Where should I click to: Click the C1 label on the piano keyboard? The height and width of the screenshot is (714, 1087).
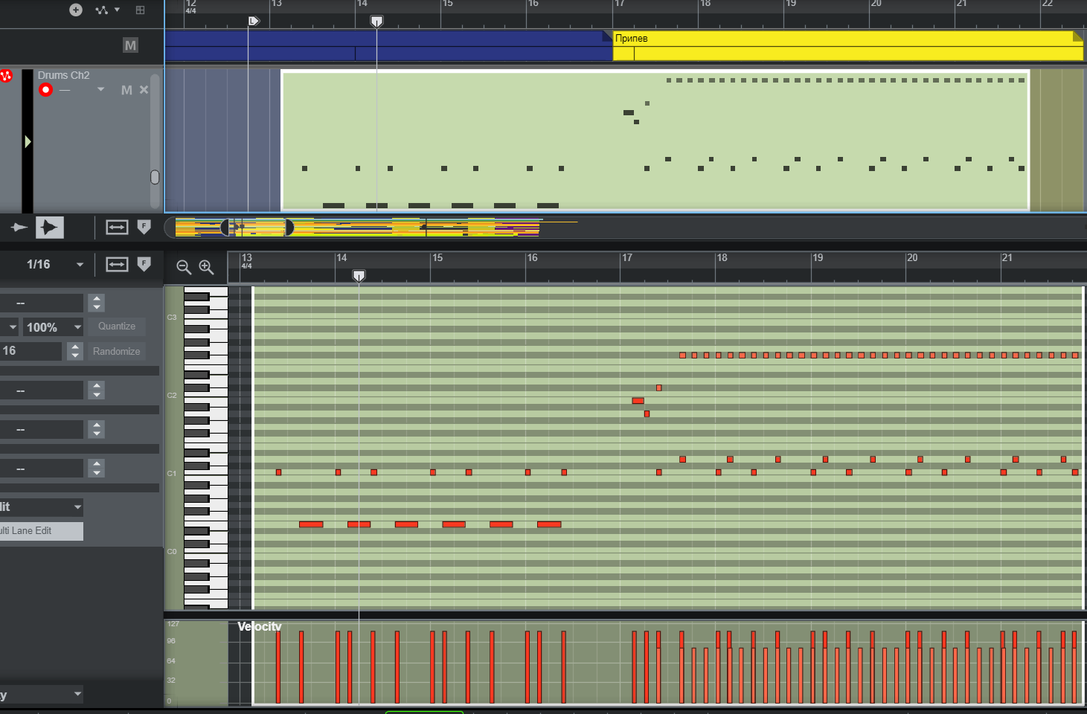click(172, 474)
